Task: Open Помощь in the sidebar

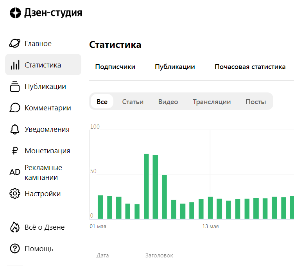Action: coord(39,249)
